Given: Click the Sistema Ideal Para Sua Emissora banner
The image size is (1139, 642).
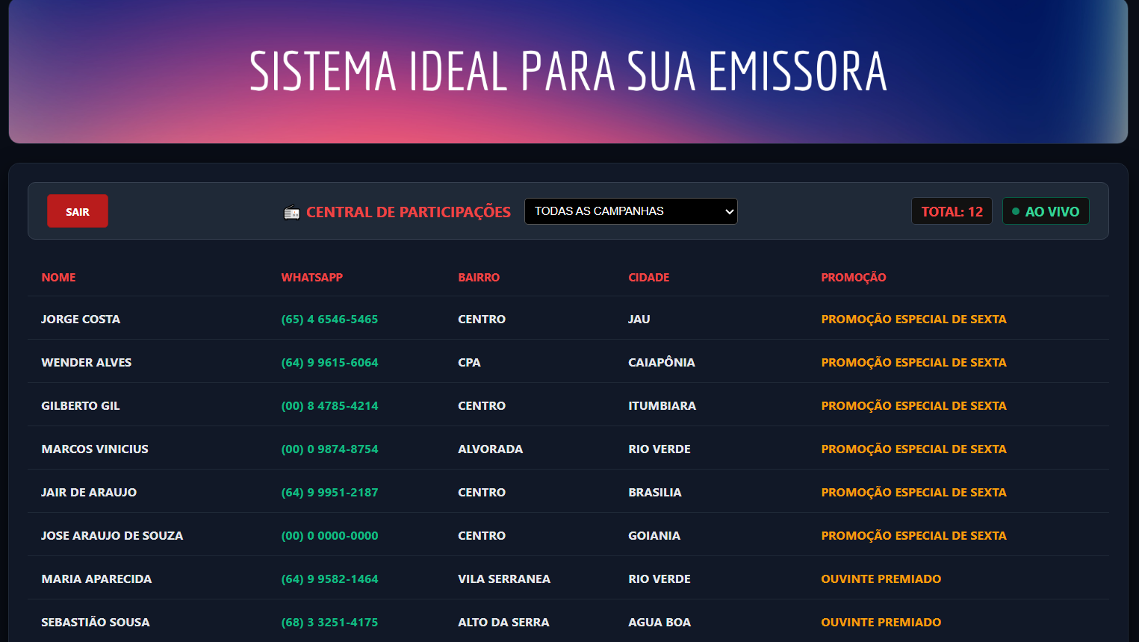Looking at the screenshot, I should click(568, 71).
